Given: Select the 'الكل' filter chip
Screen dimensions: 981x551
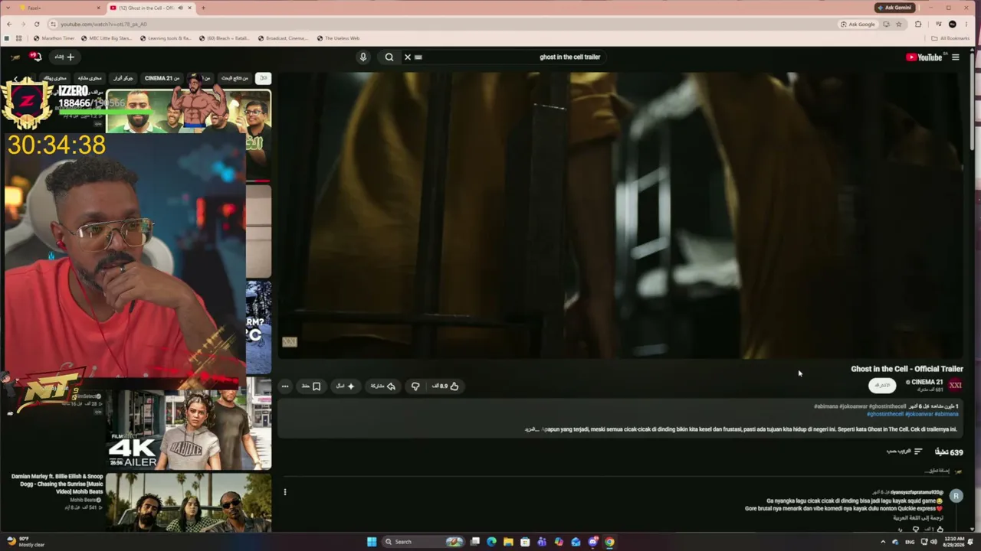Looking at the screenshot, I should click(263, 78).
